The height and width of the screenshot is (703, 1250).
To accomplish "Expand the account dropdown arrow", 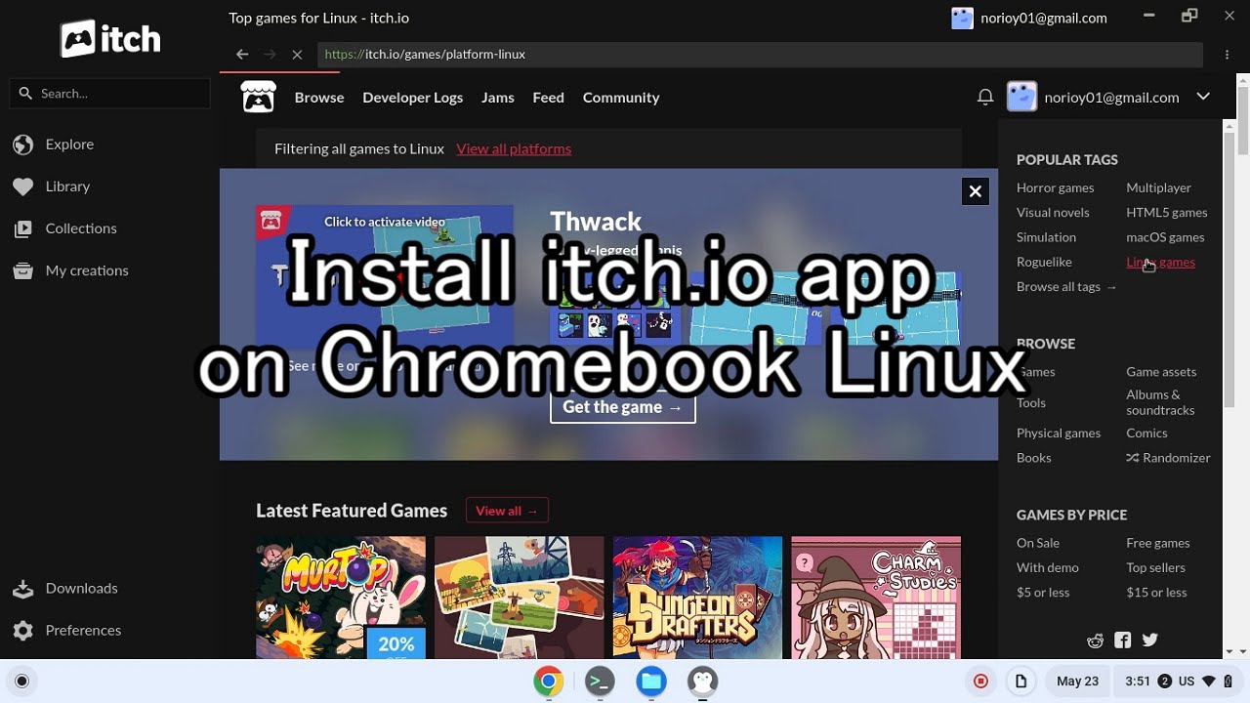I will click(x=1203, y=97).
